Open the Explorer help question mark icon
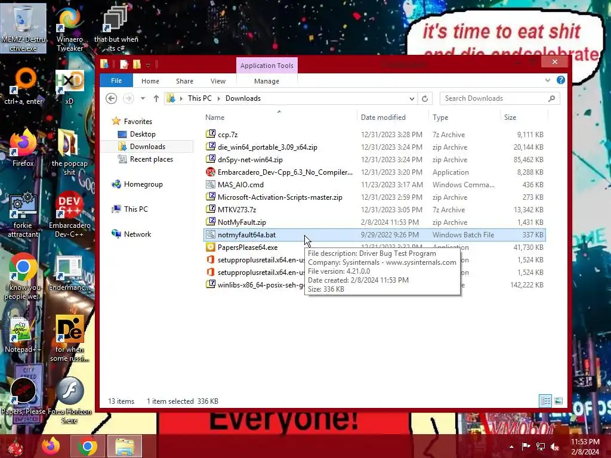Screen dimensions: 611x458 (561, 80)
